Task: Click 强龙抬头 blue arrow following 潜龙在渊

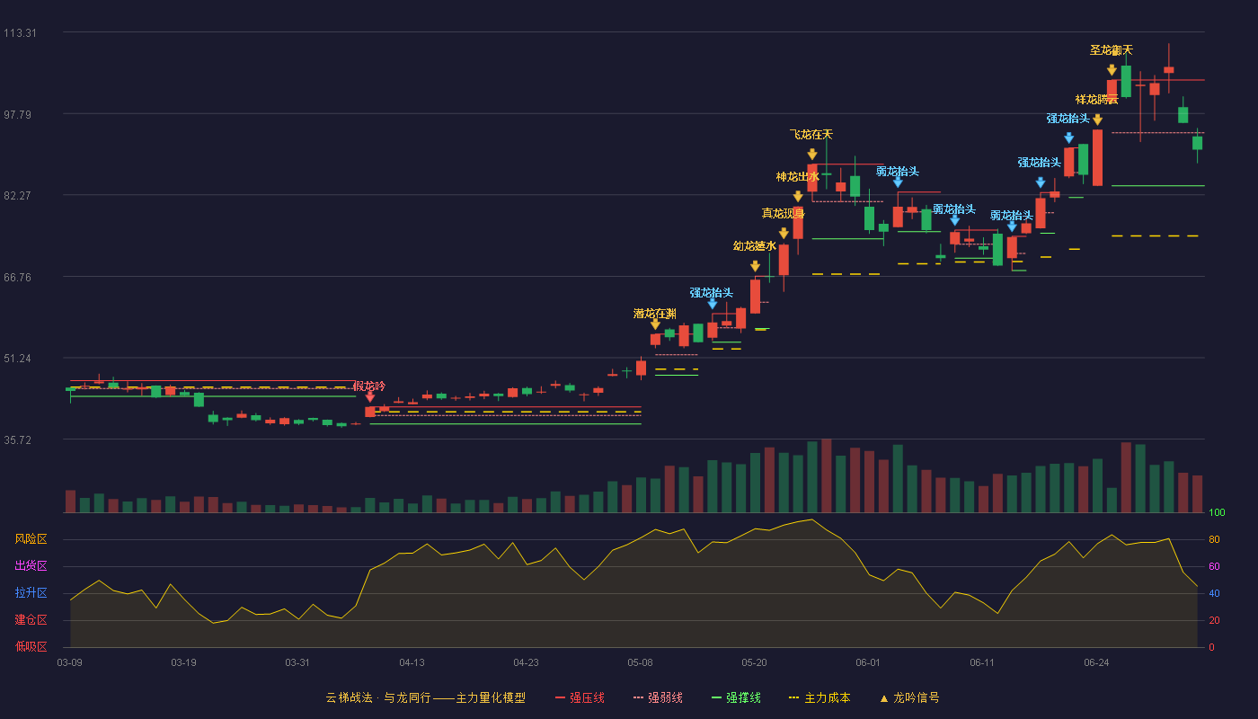Action: pos(713,304)
